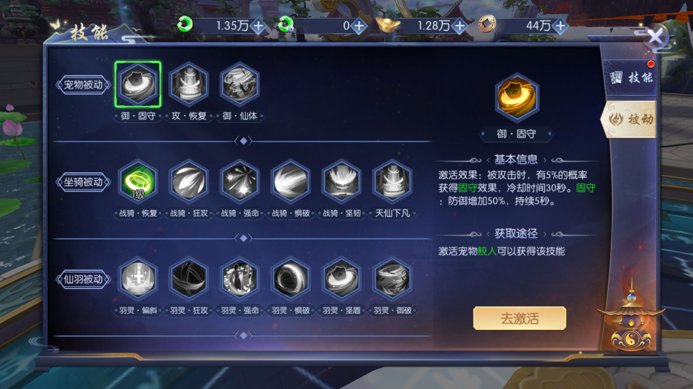The height and width of the screenshot is (389, 693).
Task: Switch to the 被动 side tab
Action: [631, 119]
